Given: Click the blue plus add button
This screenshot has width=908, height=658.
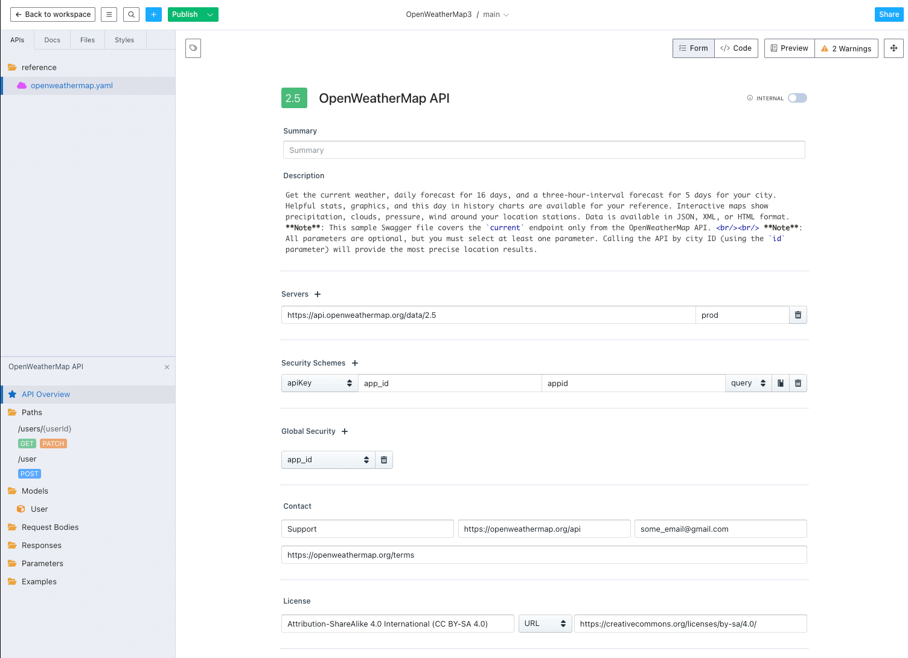Looking at the screenshot, I should point(153,15).
